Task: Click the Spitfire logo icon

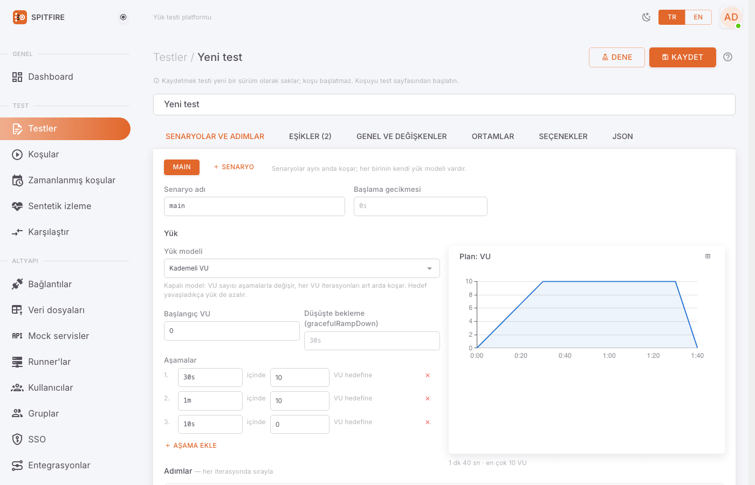Action: (x=20, y=17)
